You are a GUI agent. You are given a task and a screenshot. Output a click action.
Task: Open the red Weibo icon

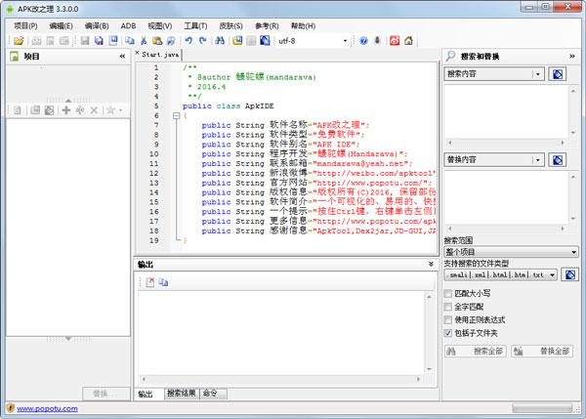pyautogui.click(x=395, y=40)
